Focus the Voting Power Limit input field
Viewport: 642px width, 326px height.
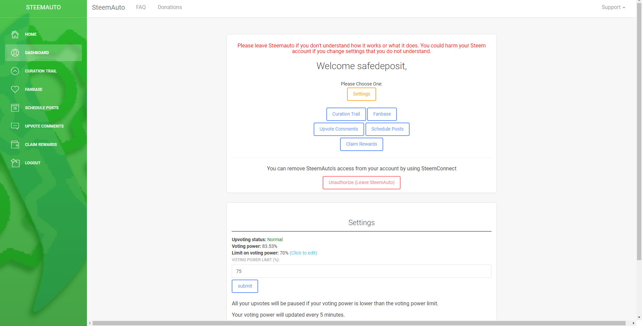point(361,271)
